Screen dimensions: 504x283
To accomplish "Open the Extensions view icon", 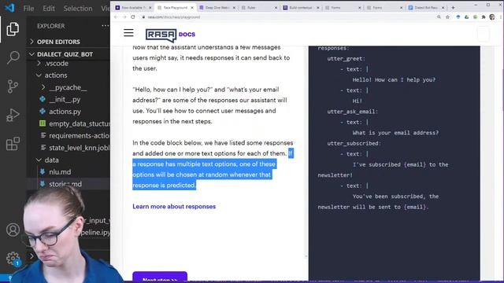I will tap(13, 144).
